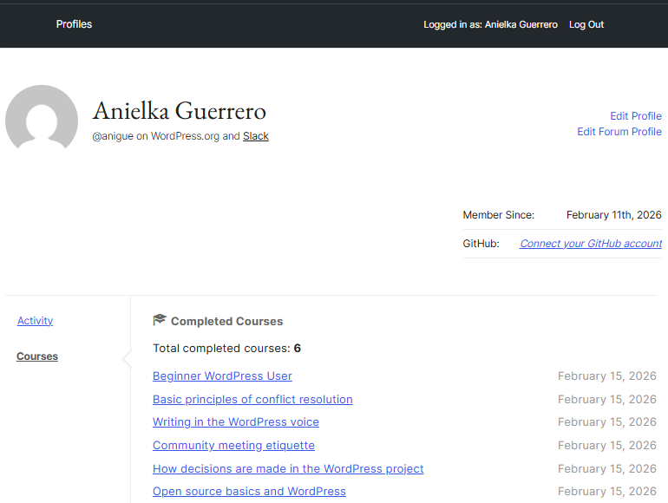Screen dimensions: 668x503
Task: Click the Anielka Guerrero name heading
Action: [180, 111]
